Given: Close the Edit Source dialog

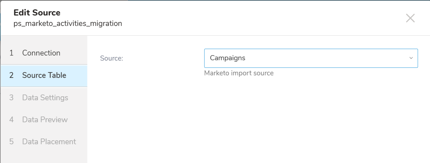Looking at the screenshot, I should point(410,18).
